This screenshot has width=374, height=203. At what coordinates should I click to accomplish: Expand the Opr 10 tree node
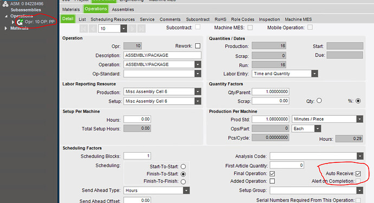click(x=13, y=22)
